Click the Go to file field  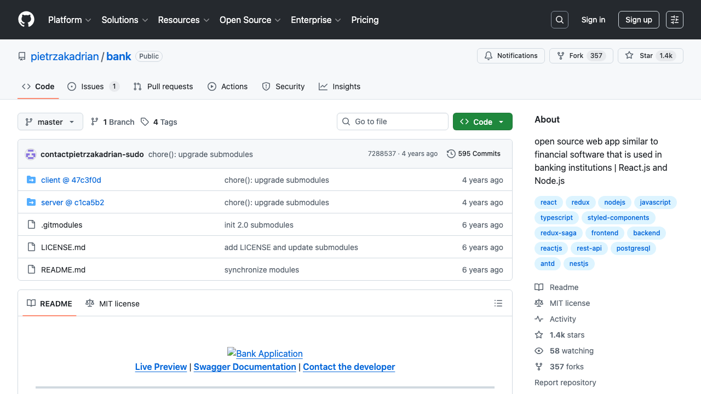click(392, 121)
